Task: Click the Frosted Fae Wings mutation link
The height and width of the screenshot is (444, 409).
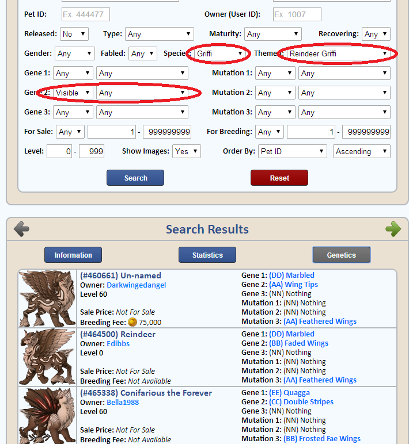Action: [322, 439]
